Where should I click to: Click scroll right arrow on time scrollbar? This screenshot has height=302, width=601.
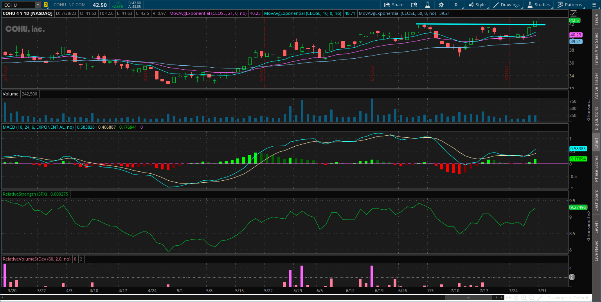502,298
